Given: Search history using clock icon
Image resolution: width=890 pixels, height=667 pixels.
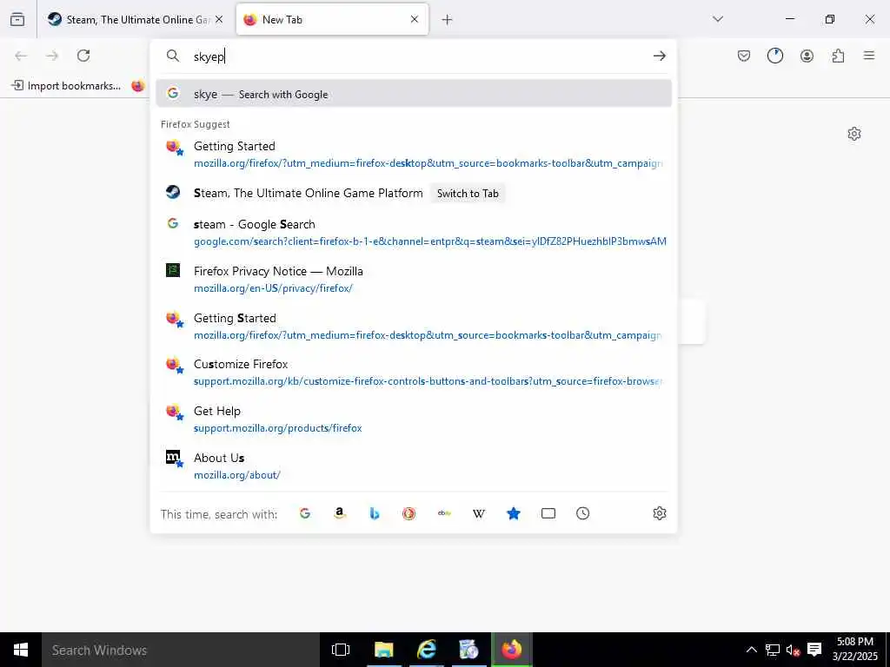Looking at the screenshot, I should point(583,513).
